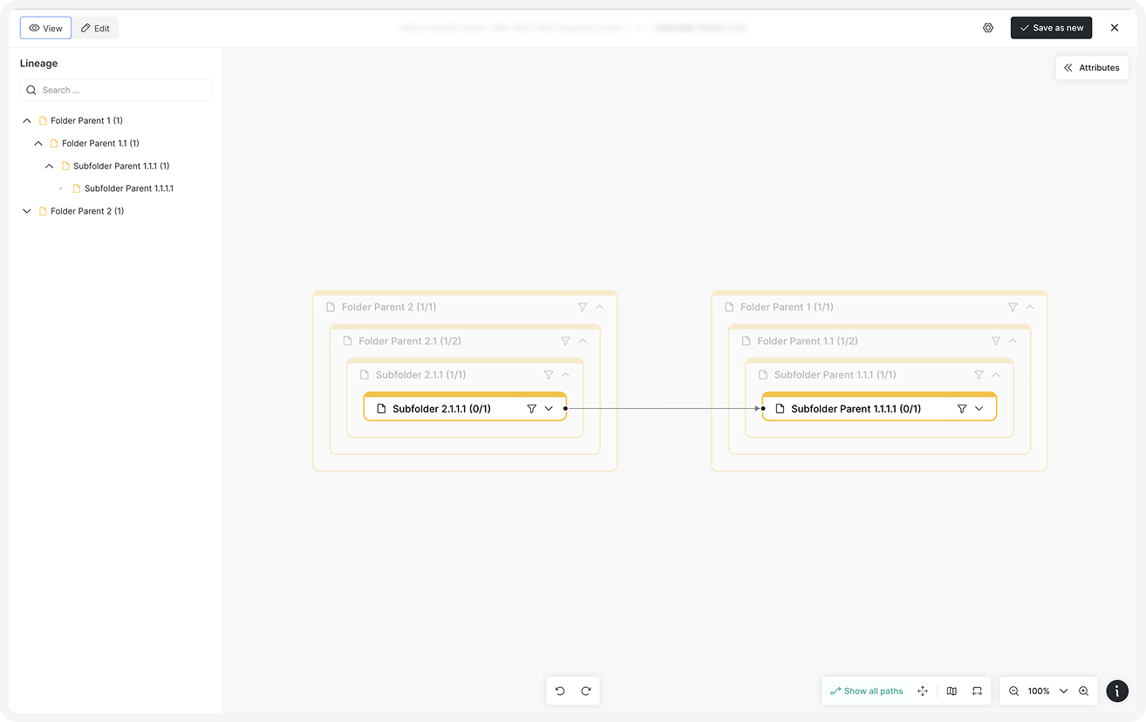Open the 100% zoom level dropdown
The width and height of the screenshot is (1146, 722).
pyautogui.click(x=1063, y=691)
